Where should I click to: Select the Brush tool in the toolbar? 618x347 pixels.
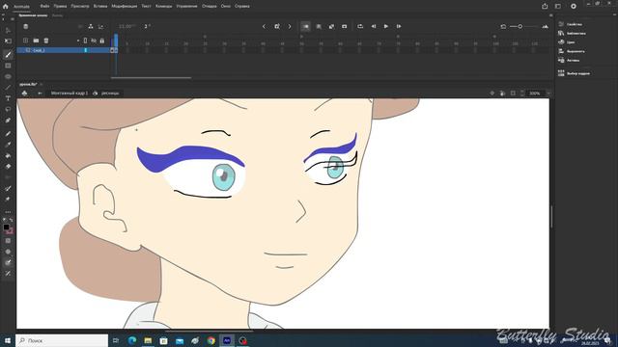click(x=8, y=55)
